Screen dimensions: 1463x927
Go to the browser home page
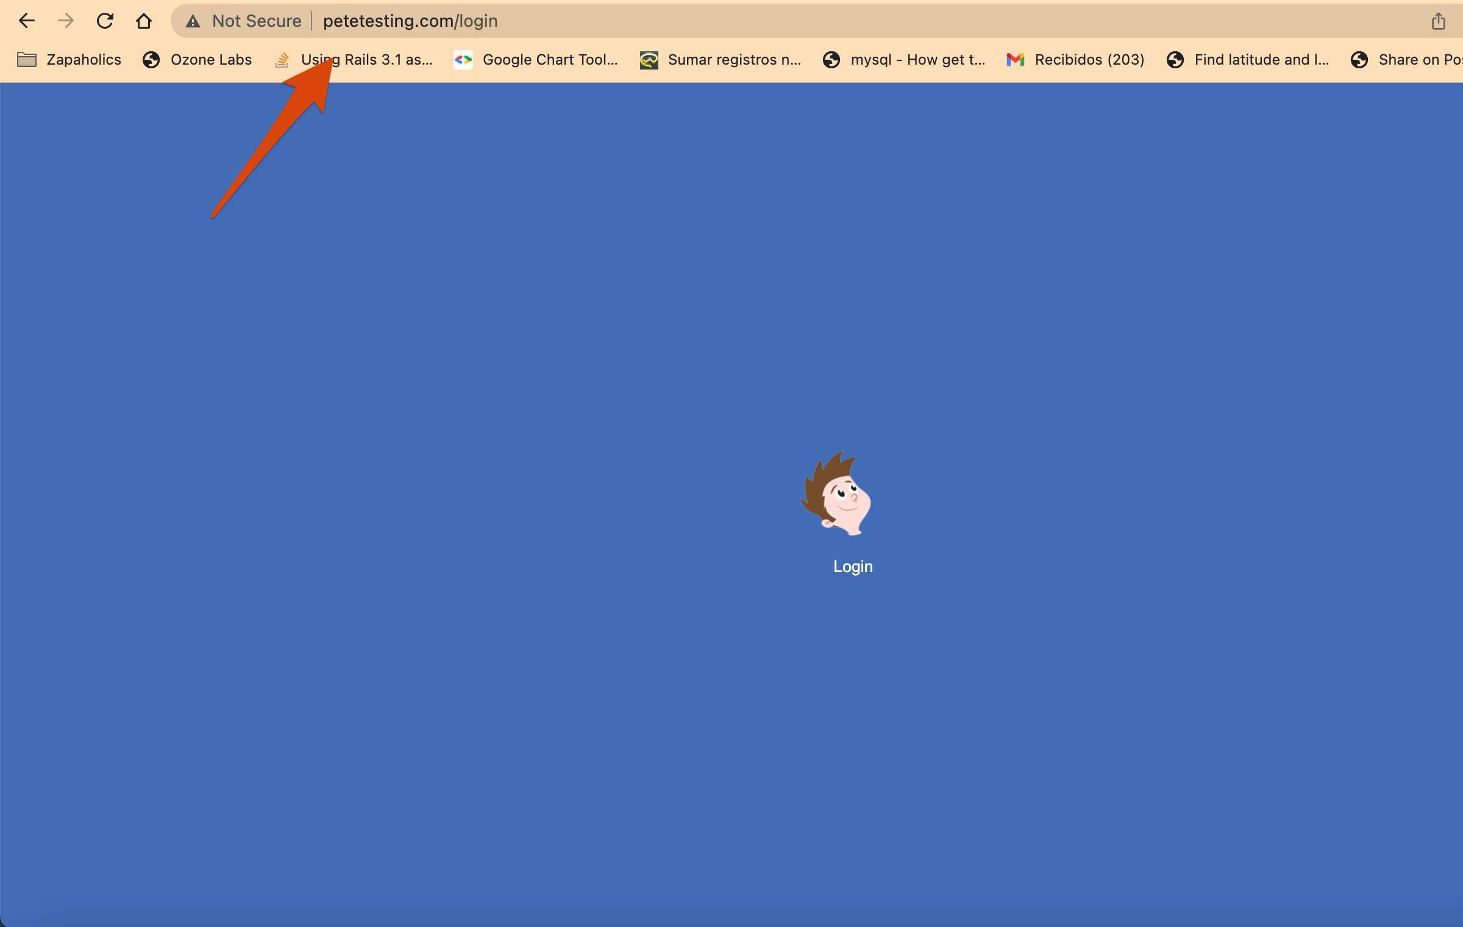pos(144,21)
